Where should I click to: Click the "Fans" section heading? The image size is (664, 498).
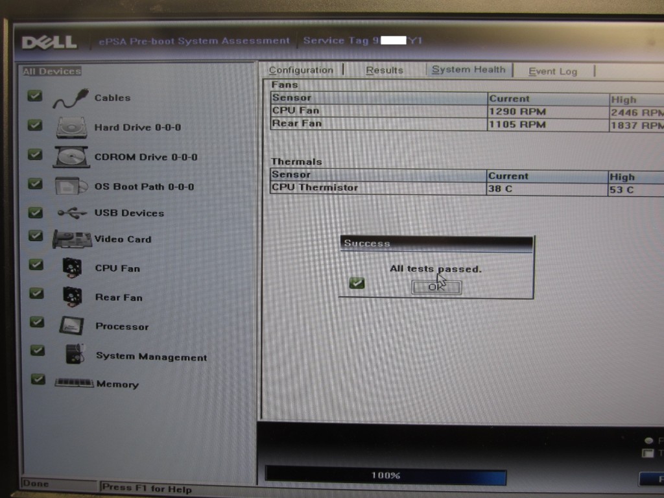pyautogui.click(x=285, y=85)
